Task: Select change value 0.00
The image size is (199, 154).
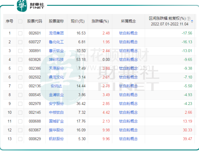Action: (106, 59)
